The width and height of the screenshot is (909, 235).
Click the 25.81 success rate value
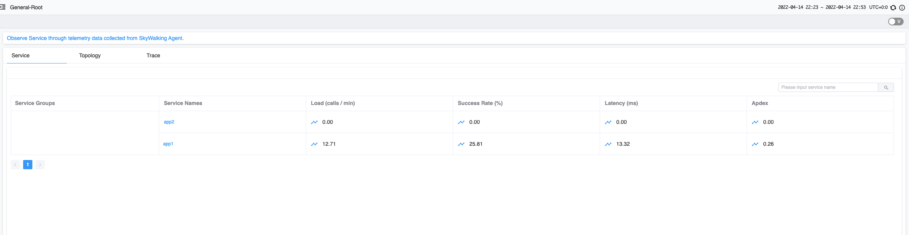point(476,144)
